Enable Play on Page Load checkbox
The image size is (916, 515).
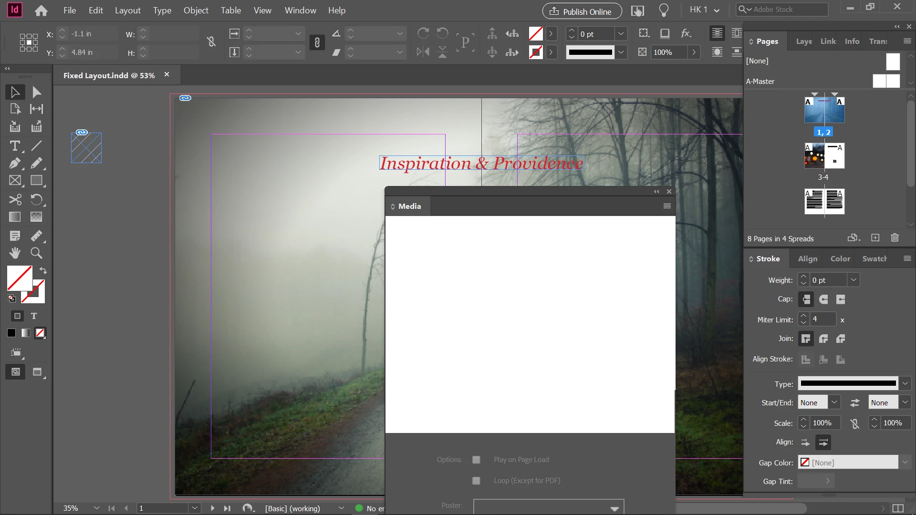pyautogui.click(x=476, y=460)
